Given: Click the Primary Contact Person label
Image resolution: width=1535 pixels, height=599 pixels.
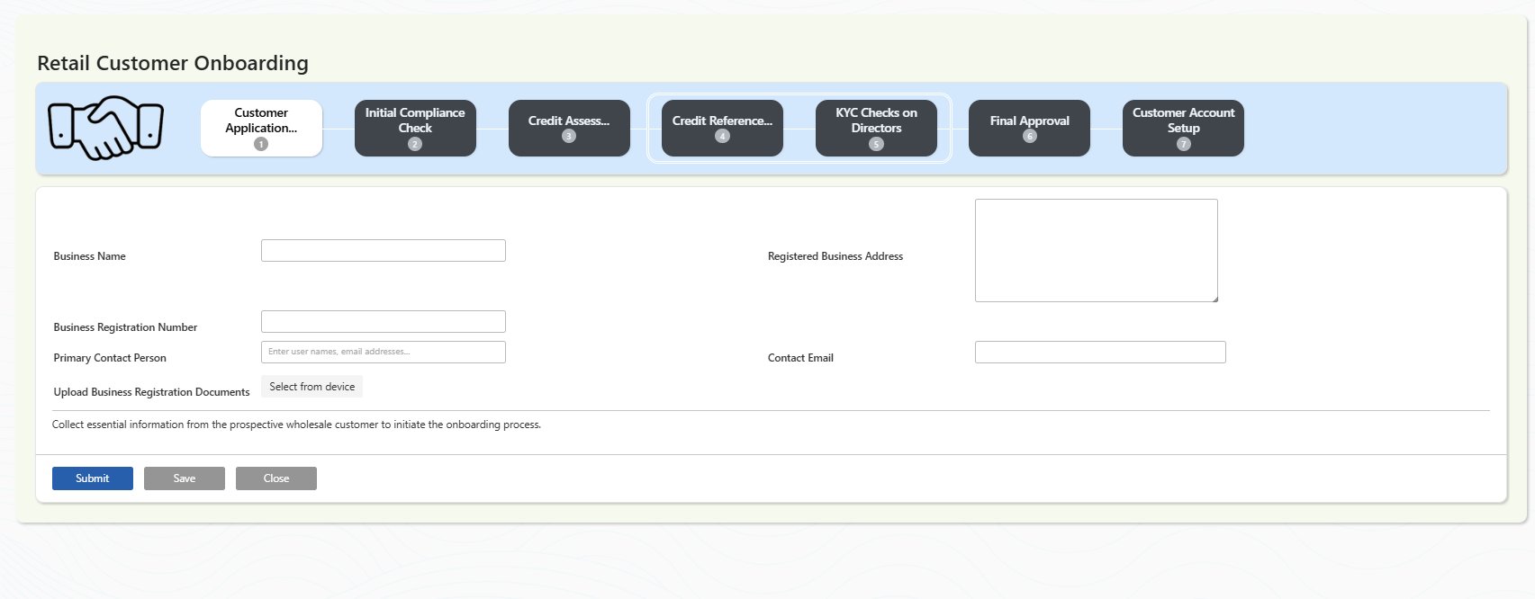Looking at the screenshot, I should (110, 358).
